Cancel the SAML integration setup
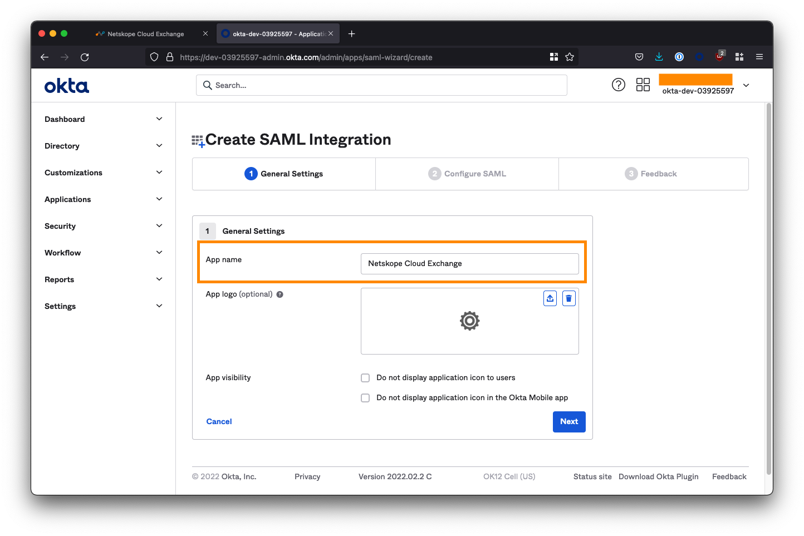 click(x=219, y=421)
